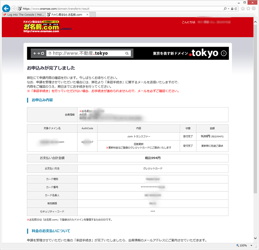Click the 税込994円 total amount
Viewport: 259px width, 250px height.
pos(153,158)
